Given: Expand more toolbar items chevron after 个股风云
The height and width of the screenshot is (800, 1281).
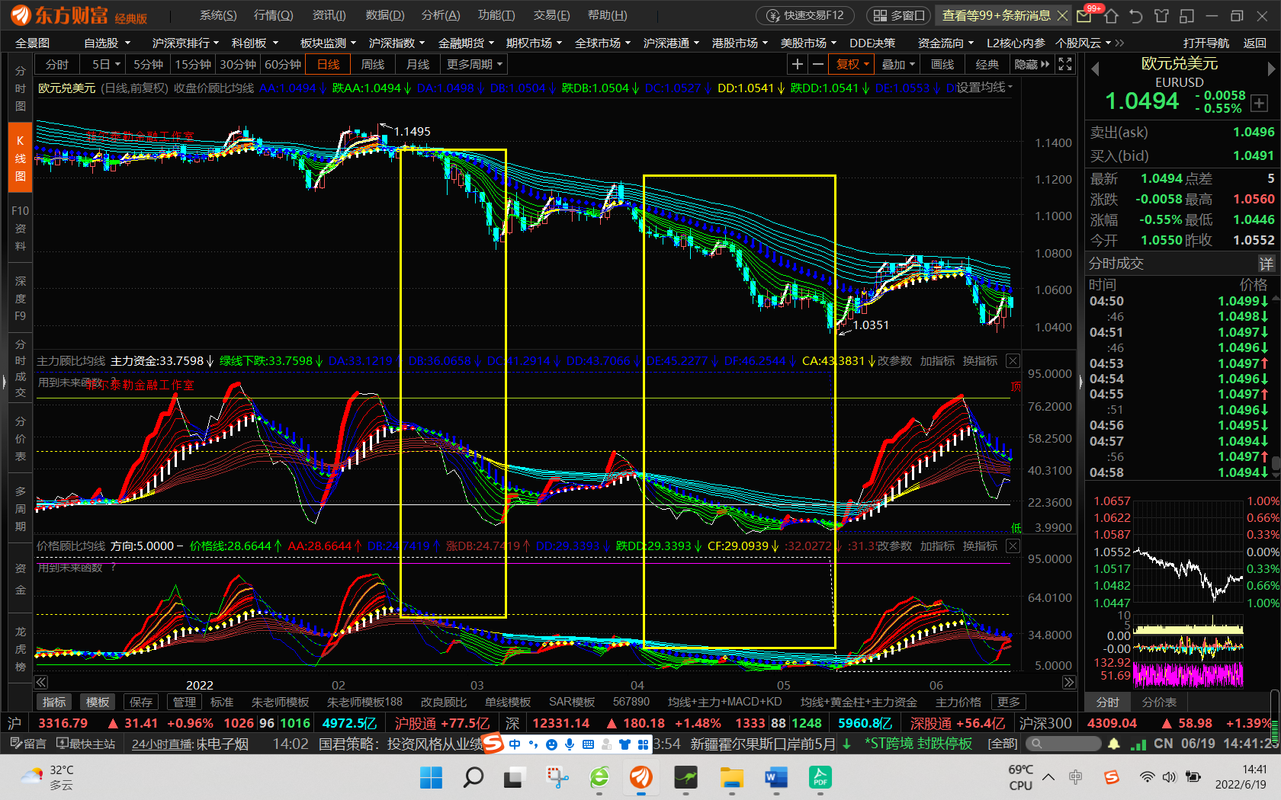Looking at the screenshot, I should coord(1119,43).
